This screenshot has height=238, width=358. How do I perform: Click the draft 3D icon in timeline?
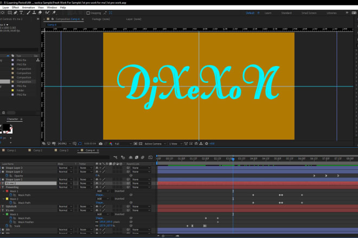point(123,157)
